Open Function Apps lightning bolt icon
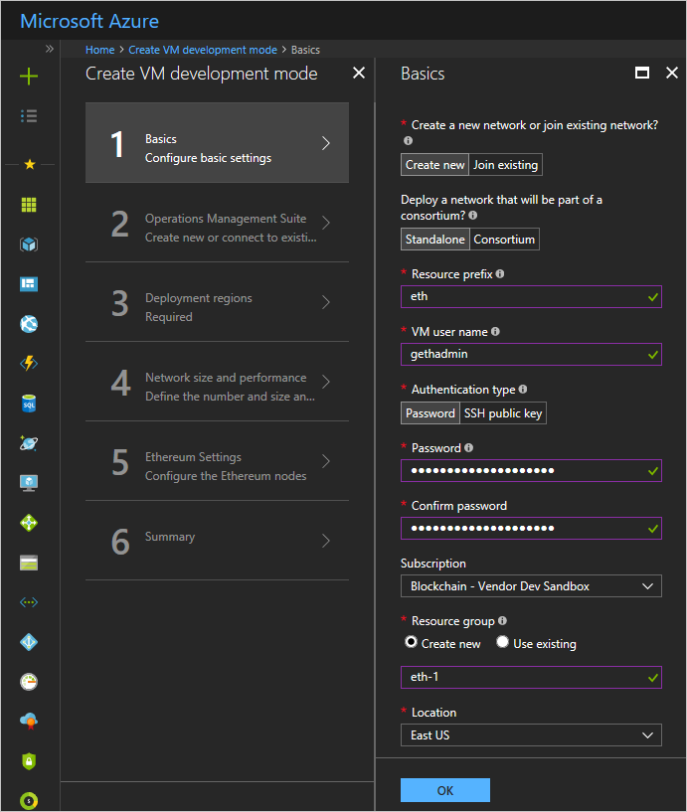The width and height of the screenshot is (687, 812). pos(29,364)
